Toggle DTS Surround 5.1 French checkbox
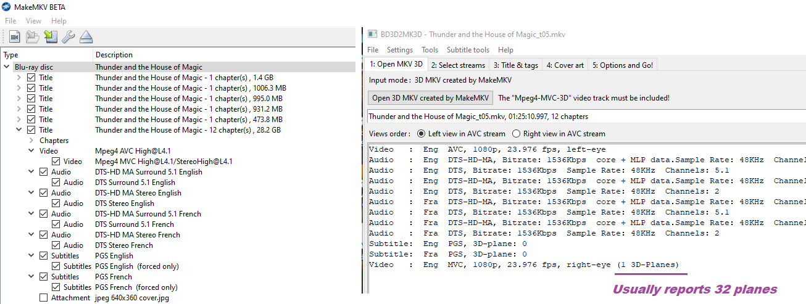This screenshot has width=806, height=304. 56,224
